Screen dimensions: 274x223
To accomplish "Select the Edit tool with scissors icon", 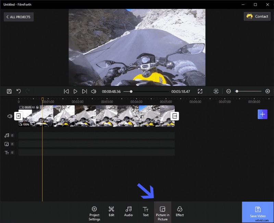I will pos(111,211).
